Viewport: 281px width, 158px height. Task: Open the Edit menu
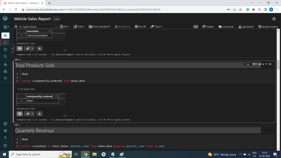click(79, 27)
